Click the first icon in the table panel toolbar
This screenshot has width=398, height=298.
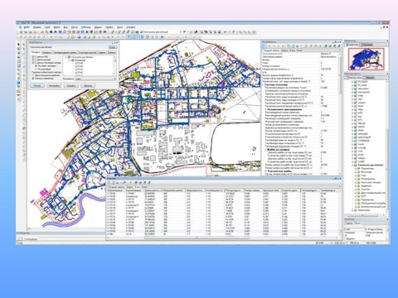(x=109, y=183)
